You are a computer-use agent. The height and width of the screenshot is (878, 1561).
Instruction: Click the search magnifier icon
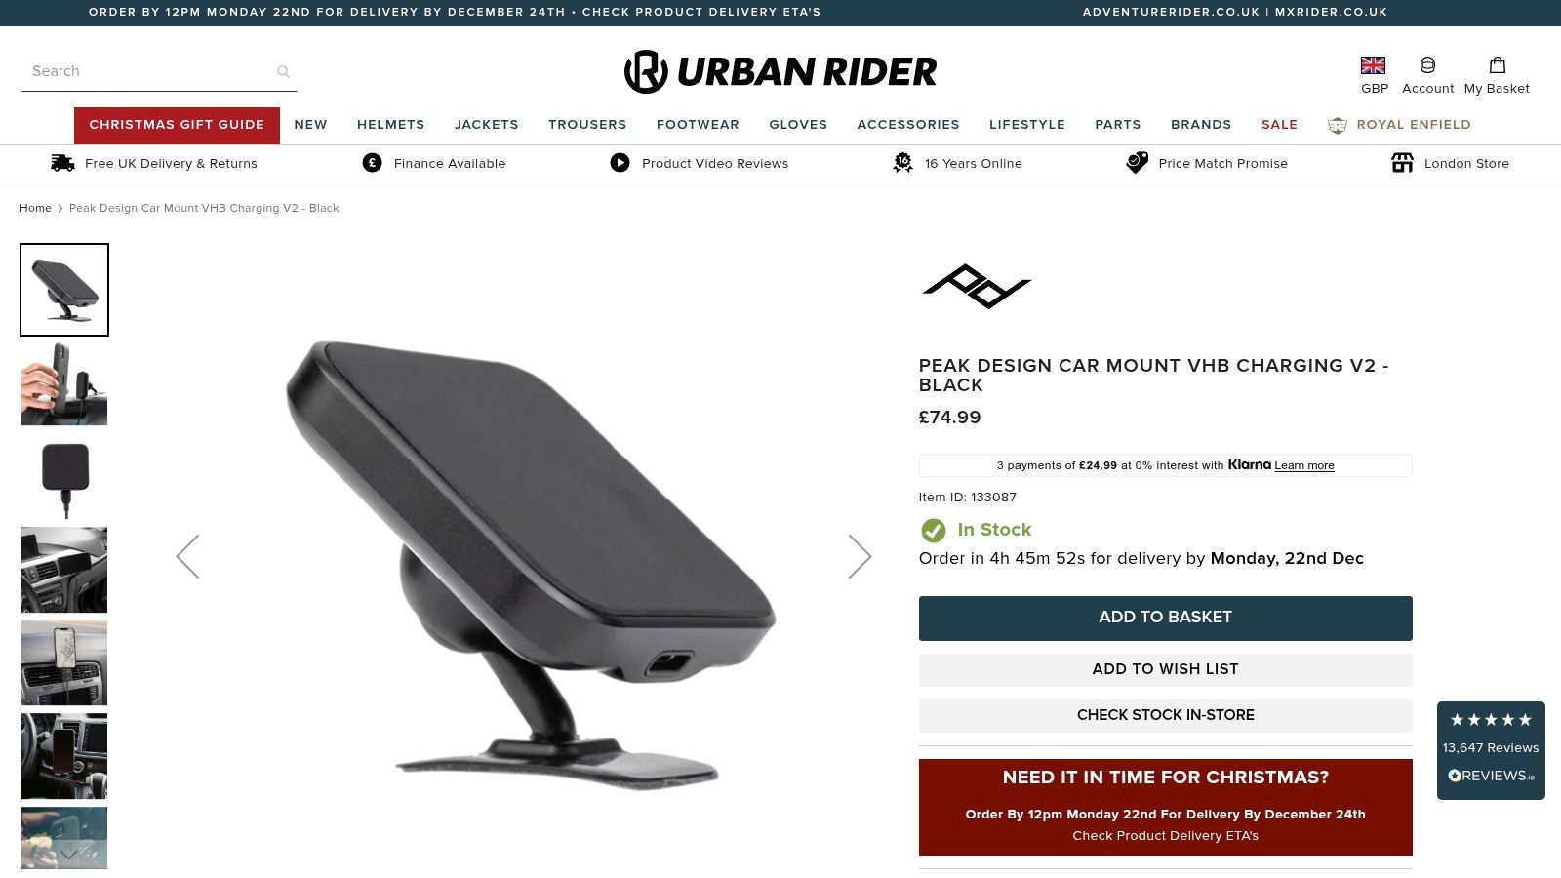283,71
